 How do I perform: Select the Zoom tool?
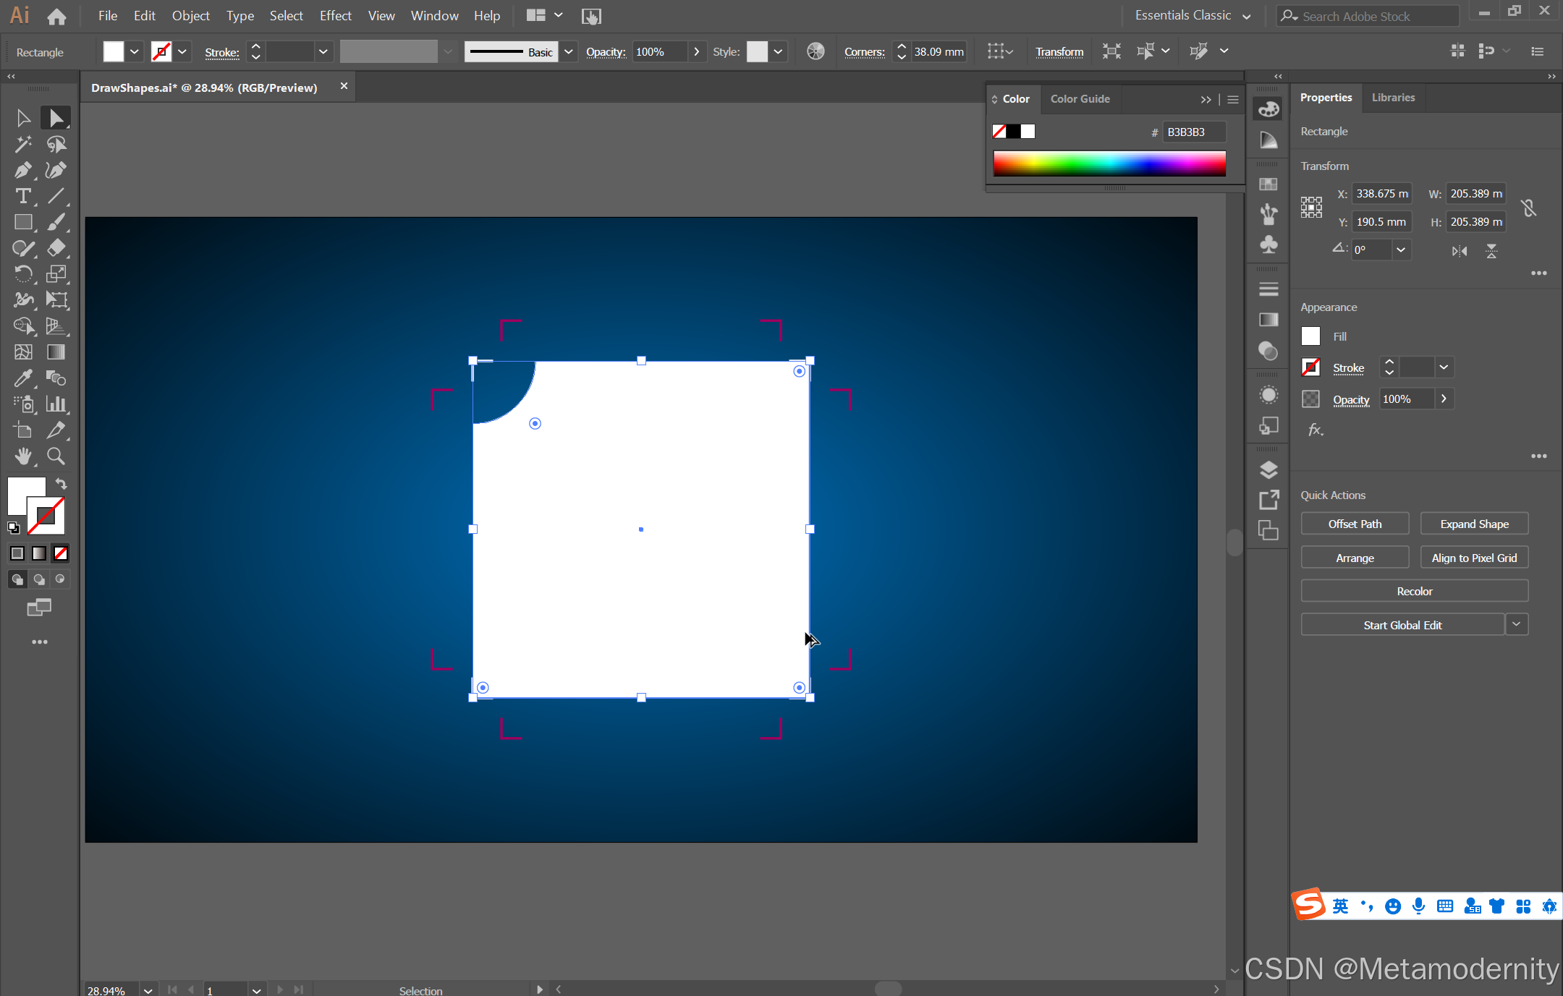tap(56, 456)
